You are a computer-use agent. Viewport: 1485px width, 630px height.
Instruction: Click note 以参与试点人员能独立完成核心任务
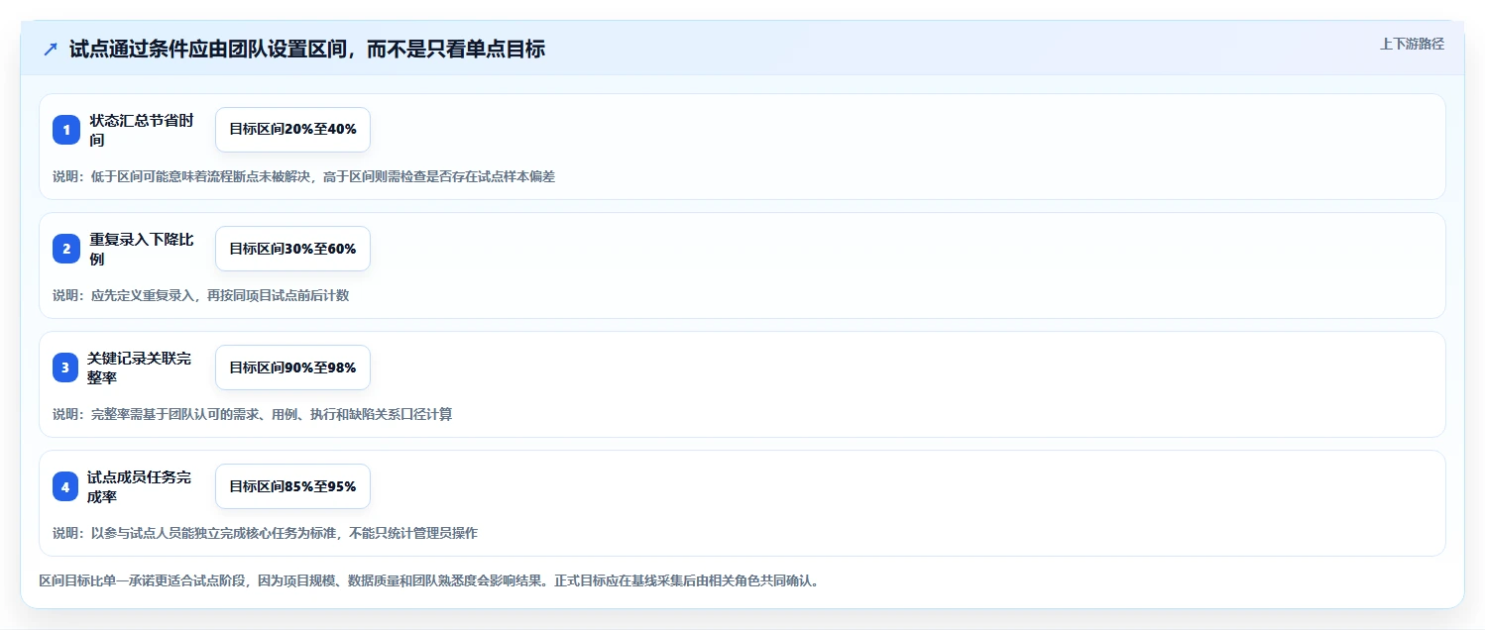point(265,533)
